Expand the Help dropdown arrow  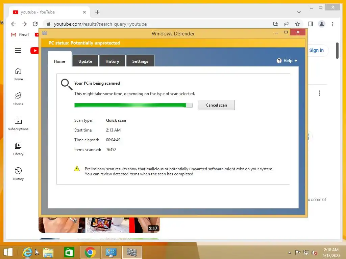296,61
